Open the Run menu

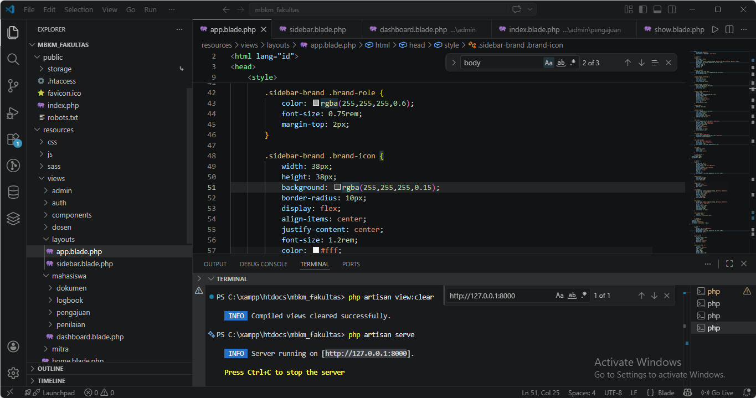click(x=150, y=9)
